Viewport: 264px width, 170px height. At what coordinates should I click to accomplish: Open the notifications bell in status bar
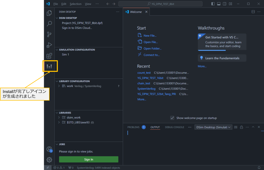click(x=259, y=168)
